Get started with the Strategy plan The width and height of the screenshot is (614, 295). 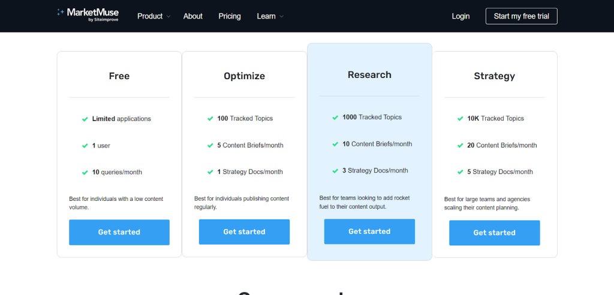pos(494,233)
